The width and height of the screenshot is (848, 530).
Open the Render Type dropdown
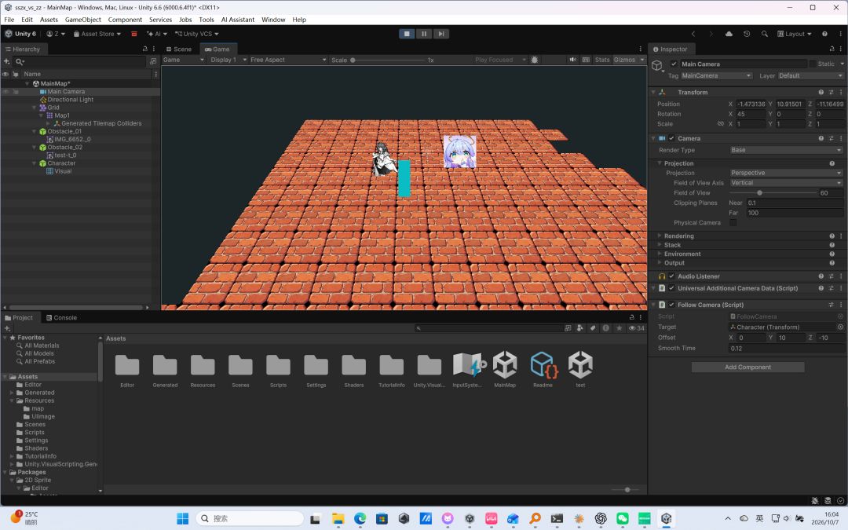pos(786,150)
